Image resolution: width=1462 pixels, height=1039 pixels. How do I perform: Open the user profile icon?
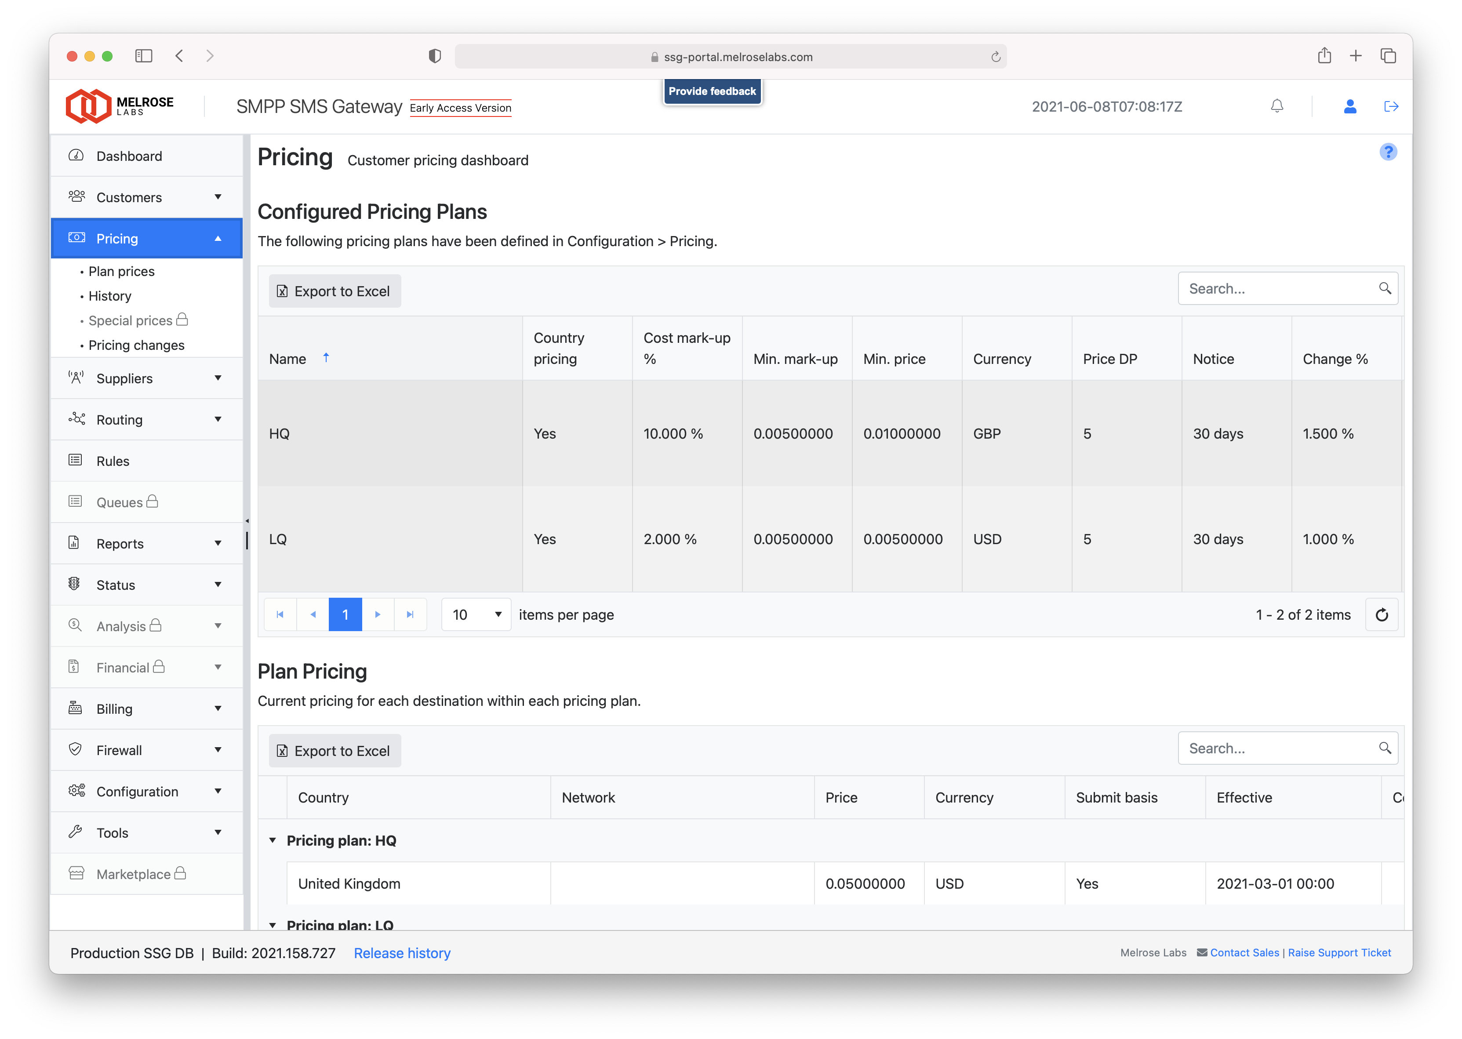tap(1350, 106)
